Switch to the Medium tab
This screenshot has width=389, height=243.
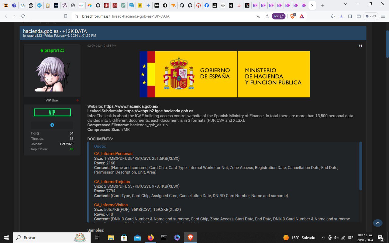156,5
